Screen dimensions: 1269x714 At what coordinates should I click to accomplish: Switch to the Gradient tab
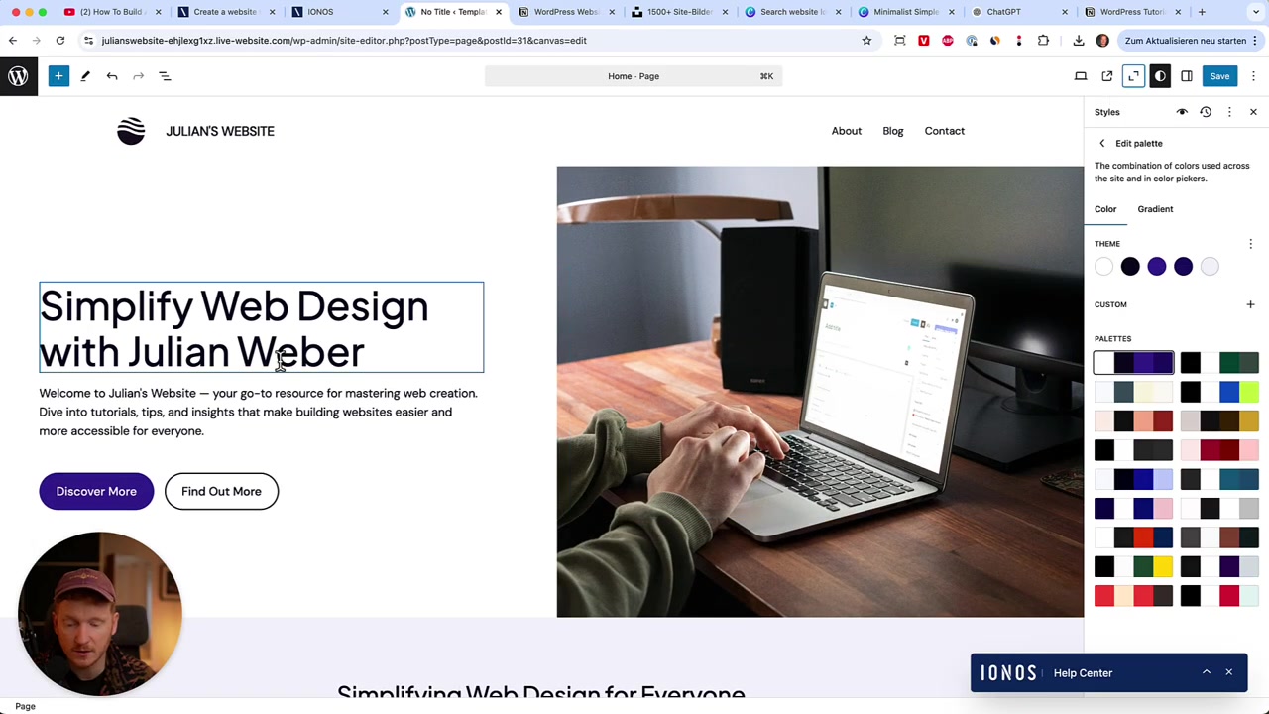[1155, 209]
